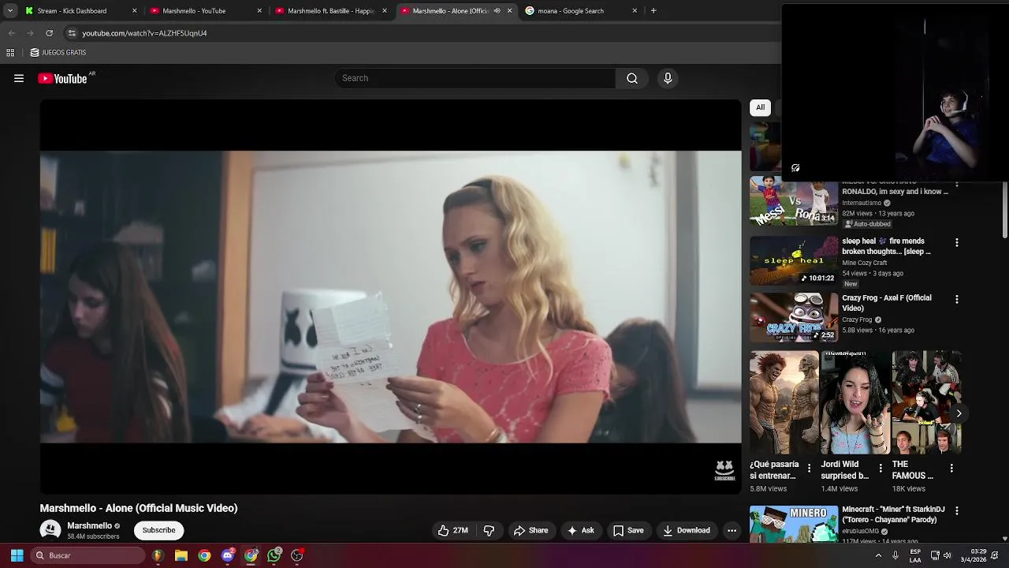Dislike the Marshmello video
Screen dimensions: 1009x568
[489, 530]
